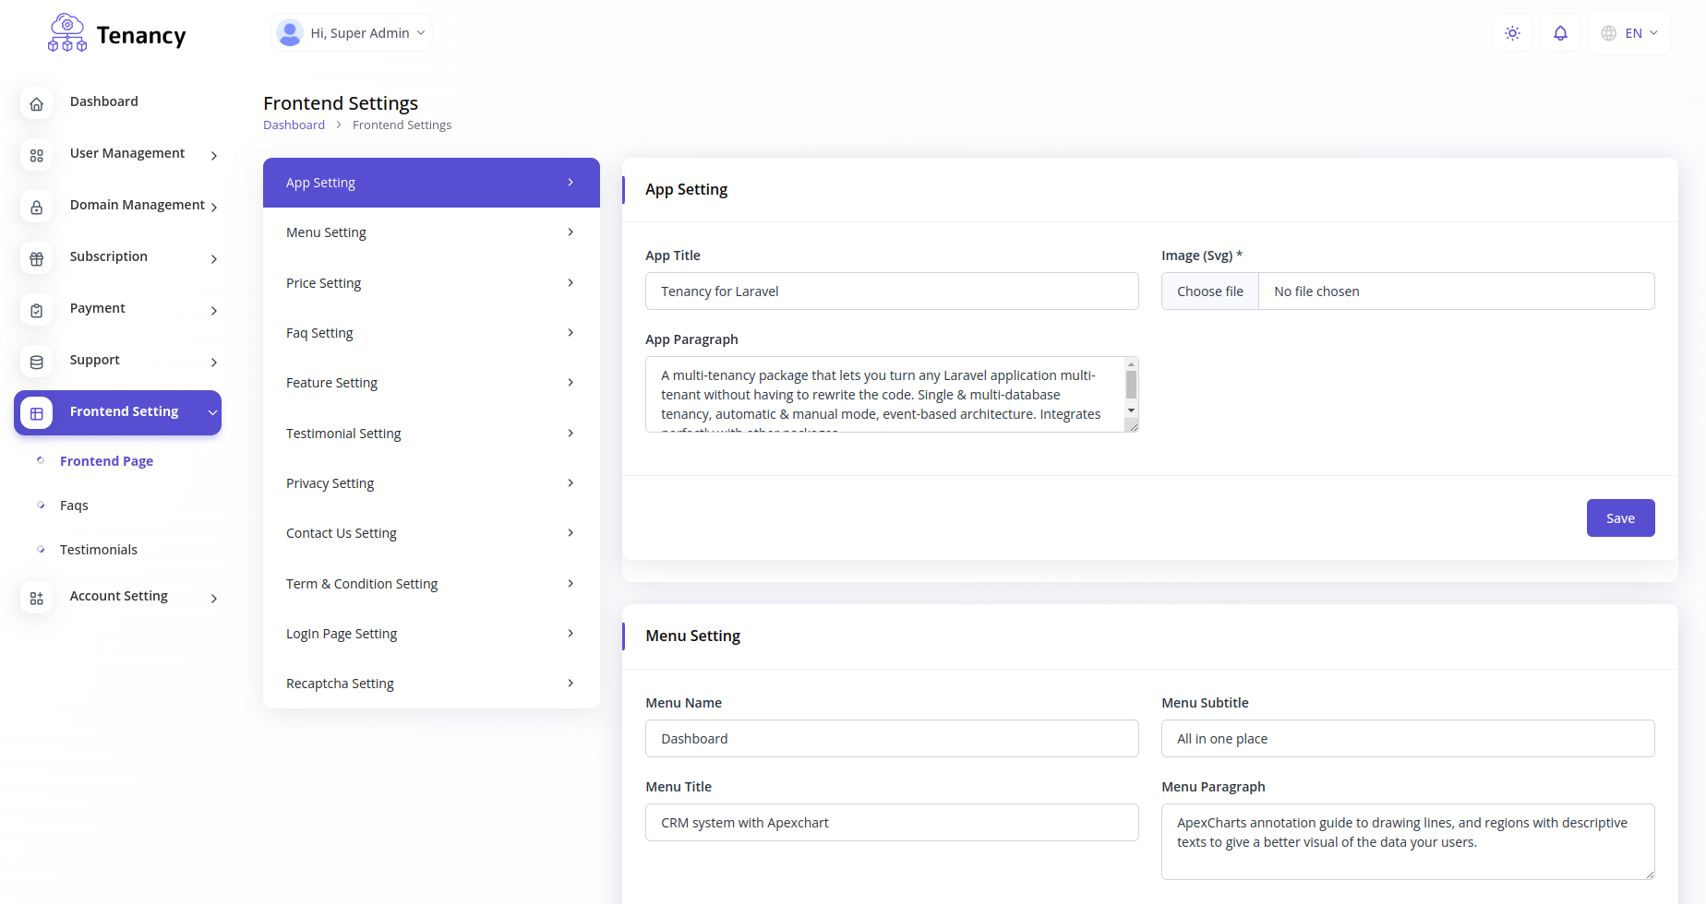
Task: Open the Testimonial Setting tab
Action: click(431, 434)
